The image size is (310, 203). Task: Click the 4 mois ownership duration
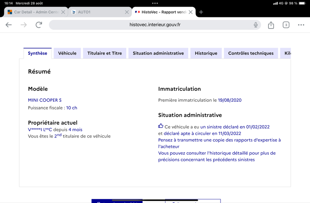[x=75, y=130]
